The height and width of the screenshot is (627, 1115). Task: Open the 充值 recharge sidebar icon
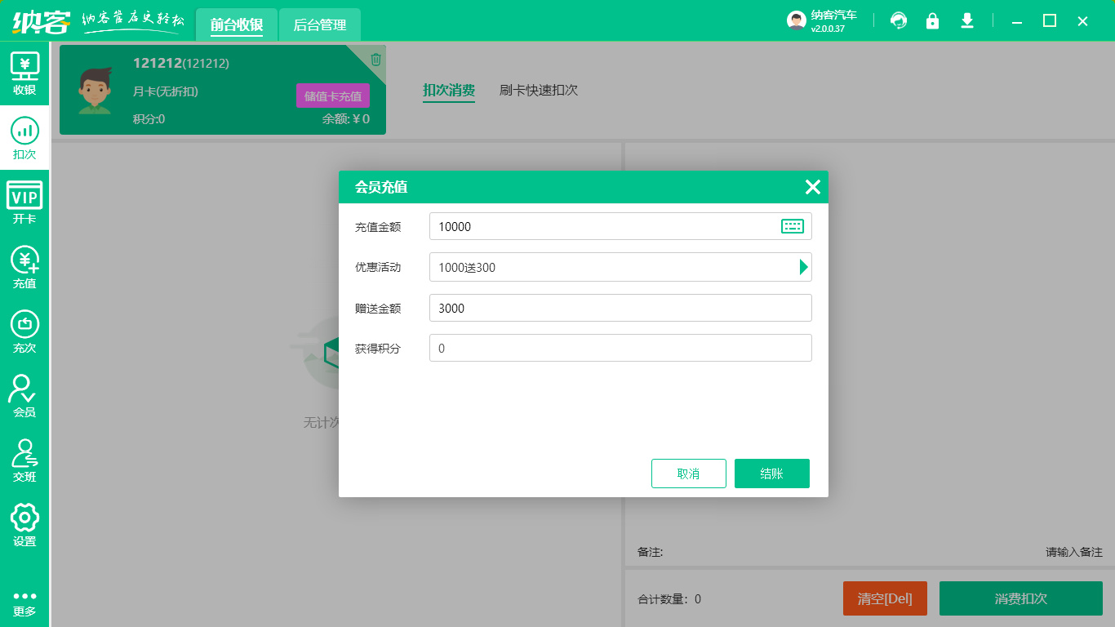24,267
